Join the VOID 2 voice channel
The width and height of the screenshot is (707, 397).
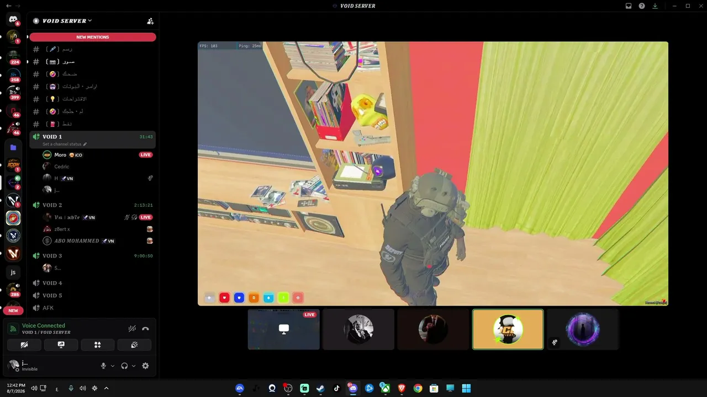(x=93, y=205)
